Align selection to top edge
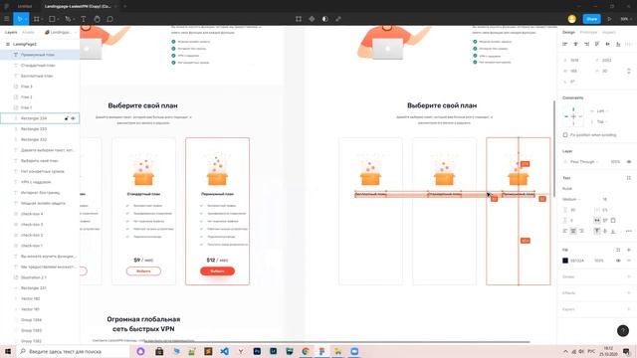The image size is (637, 358). (x=597, y=44)
